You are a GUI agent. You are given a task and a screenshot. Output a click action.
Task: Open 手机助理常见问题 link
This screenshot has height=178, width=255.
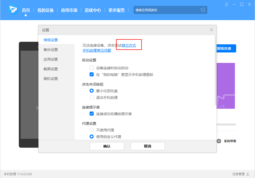97,50
